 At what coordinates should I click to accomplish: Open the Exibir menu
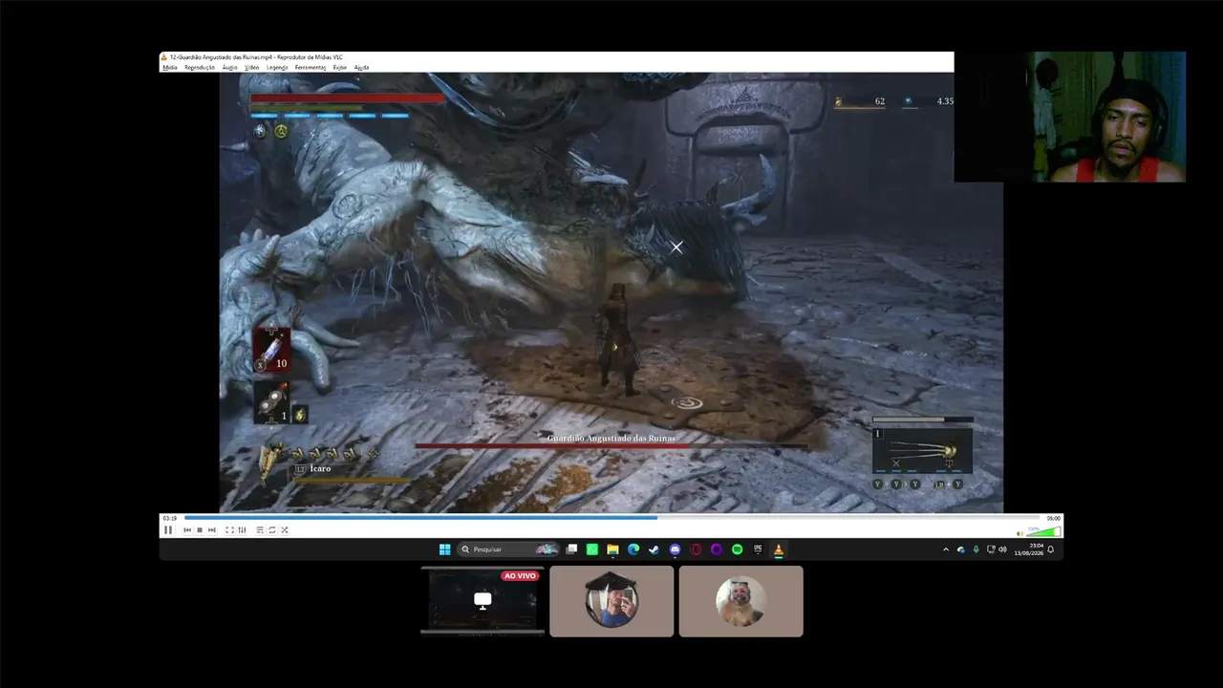pos(340,68)
